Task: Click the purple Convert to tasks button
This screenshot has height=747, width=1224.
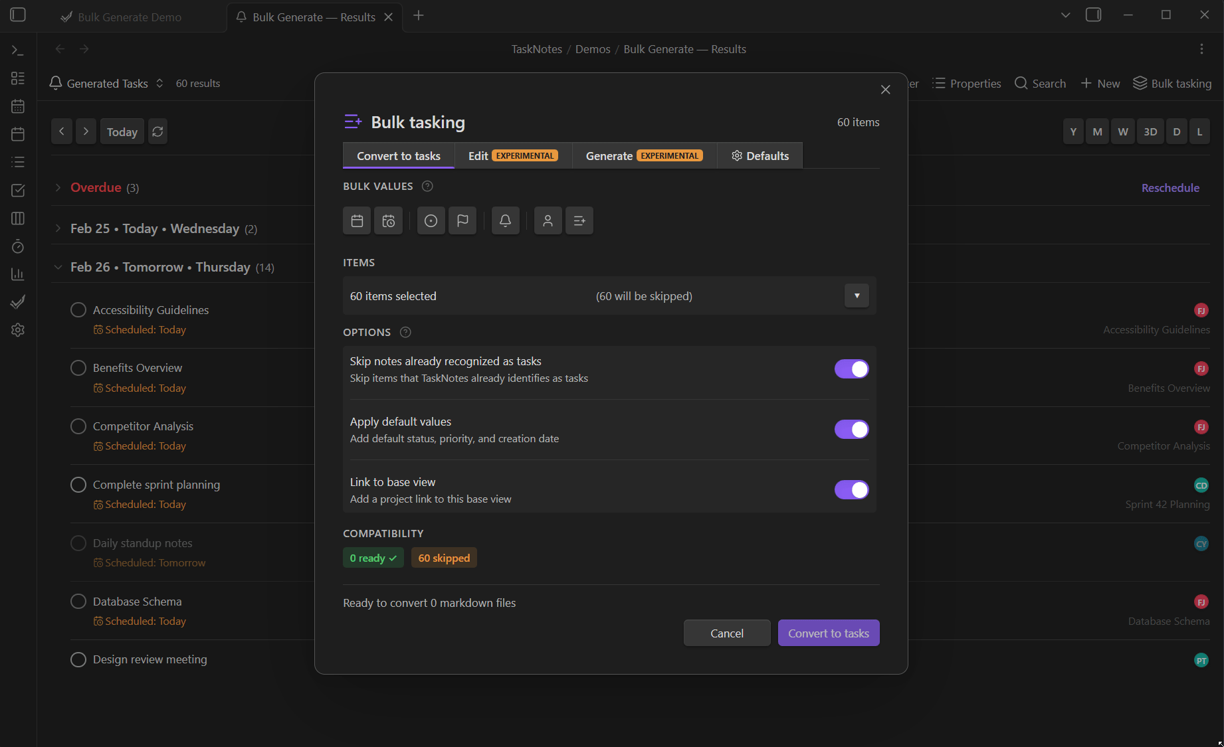Action: click(x=828, y=633)
